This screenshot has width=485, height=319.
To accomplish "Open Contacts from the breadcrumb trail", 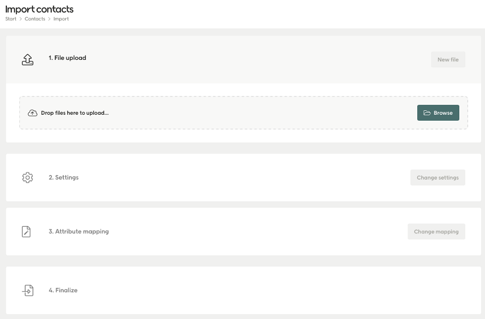I will [x=35, y=19].
